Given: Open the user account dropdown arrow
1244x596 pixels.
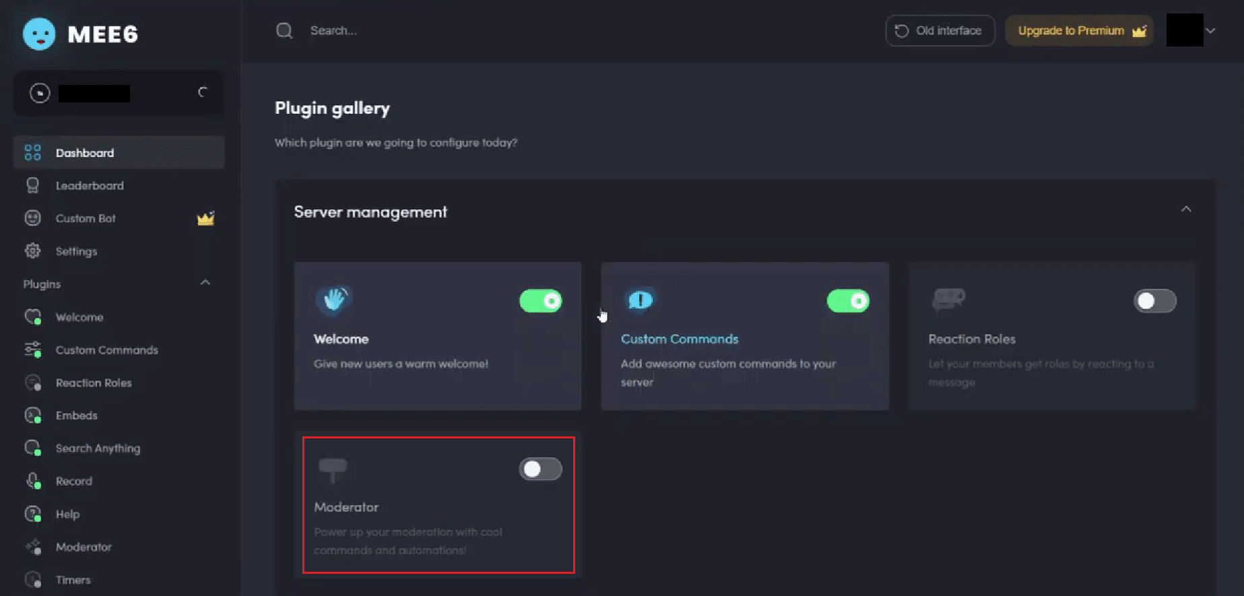Looking at the screenshot, I should pos(1210,31).
